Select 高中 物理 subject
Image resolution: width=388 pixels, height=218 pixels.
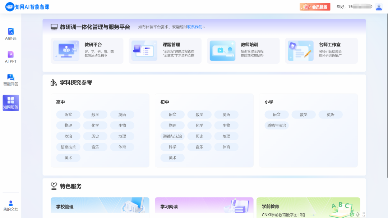coord(68,125)
